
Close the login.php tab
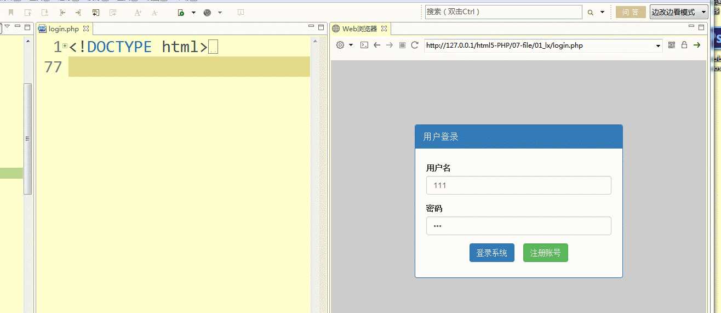pyautogui.click(x=86, y=29)
